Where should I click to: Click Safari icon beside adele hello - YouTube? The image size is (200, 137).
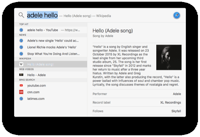point(21,30)
